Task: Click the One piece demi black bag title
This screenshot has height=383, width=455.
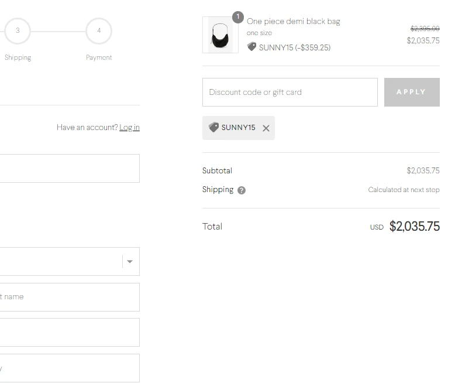Action: click(x=294, y=22)
